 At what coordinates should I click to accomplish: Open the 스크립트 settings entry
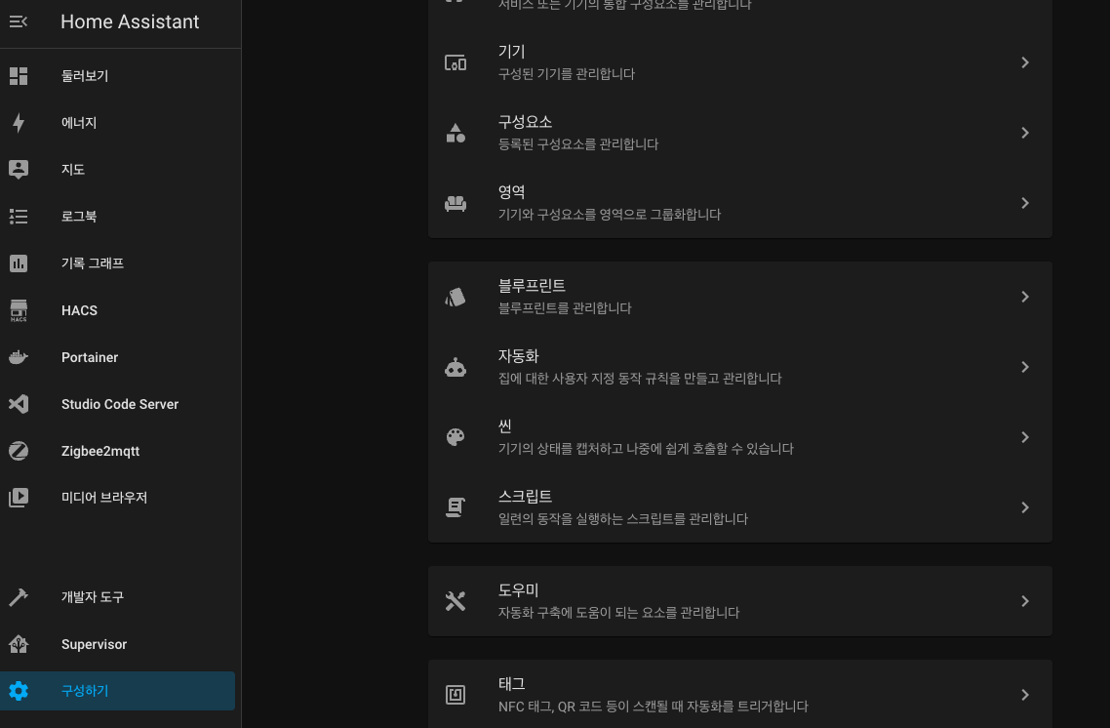pos(739,507)
